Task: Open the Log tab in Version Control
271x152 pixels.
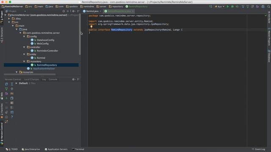Action: click(44, 79)
